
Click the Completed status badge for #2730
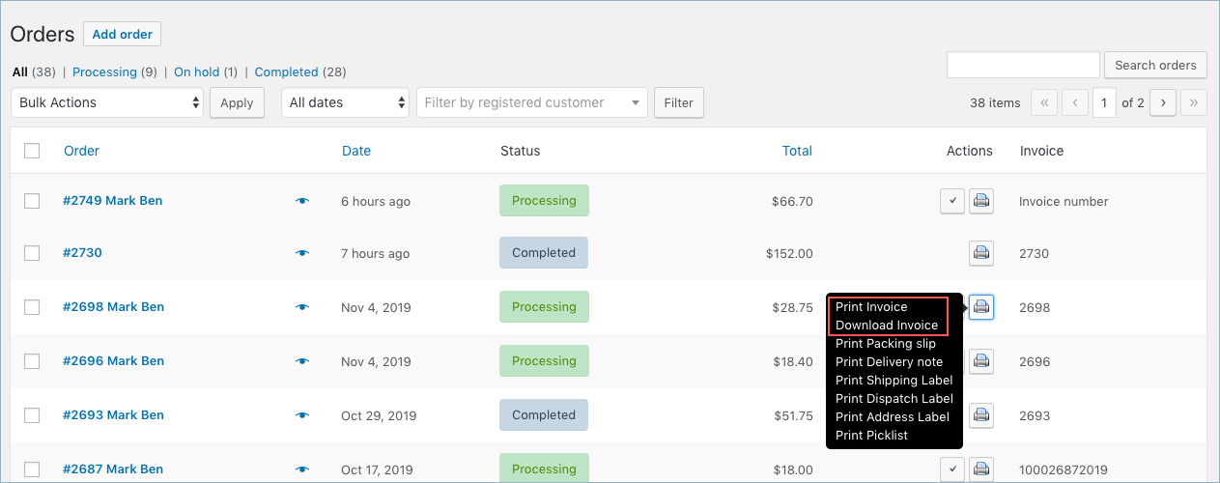[544, 253]
